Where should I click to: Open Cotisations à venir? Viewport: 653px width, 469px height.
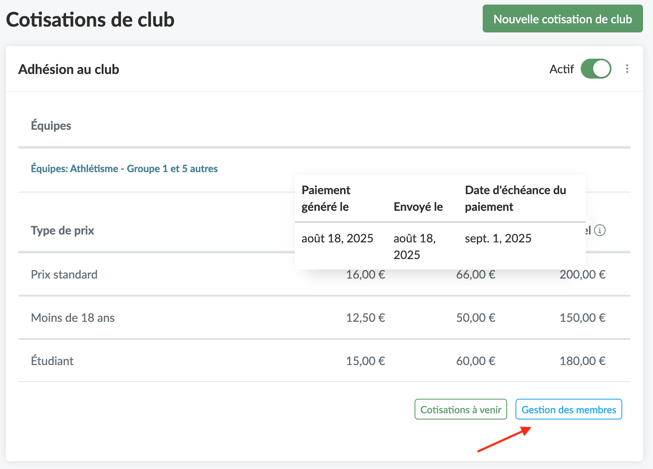coord(461,410)
